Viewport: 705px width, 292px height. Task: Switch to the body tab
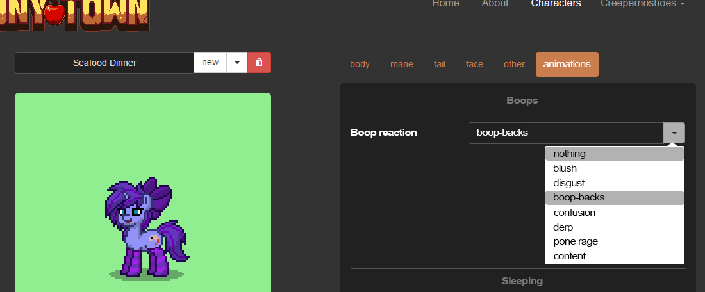coord(360,64)
